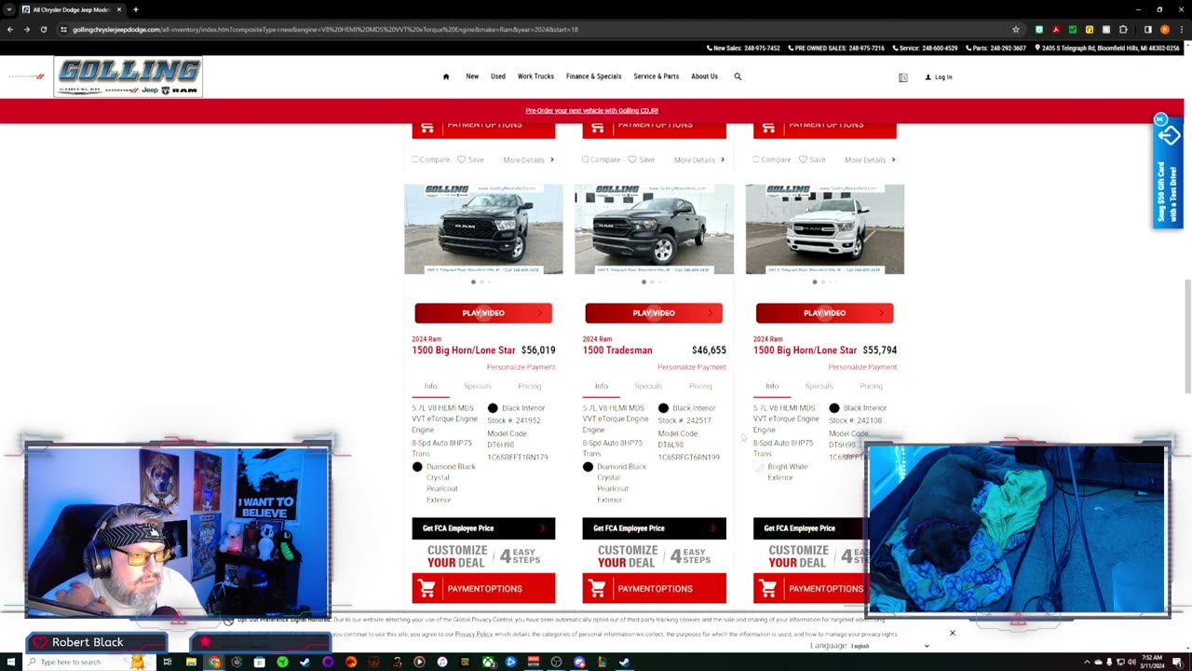Open the white Ram Big Horn photo
The image size is (1192, 671).
(824, 229)
